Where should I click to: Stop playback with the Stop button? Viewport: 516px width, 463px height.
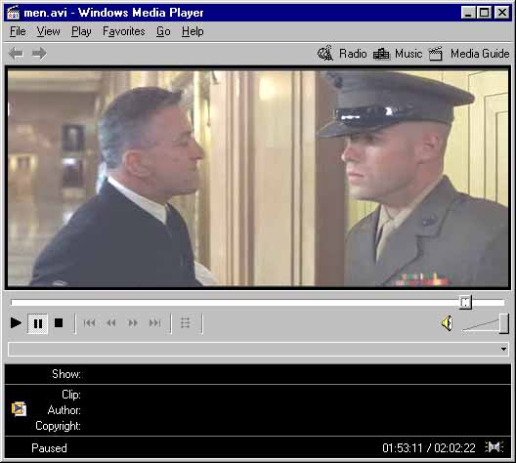click(x=59, y=323)
